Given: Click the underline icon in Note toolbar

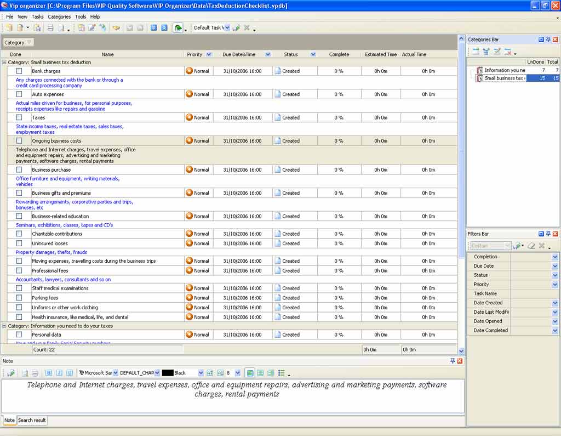Looking at the screenshot, I should coord(70,373).
